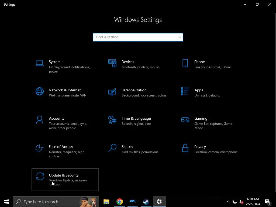The image size is (276, 207).
Task: Click the Windows Settings heading
Action: pyautogui.click(x=138, y=20)
